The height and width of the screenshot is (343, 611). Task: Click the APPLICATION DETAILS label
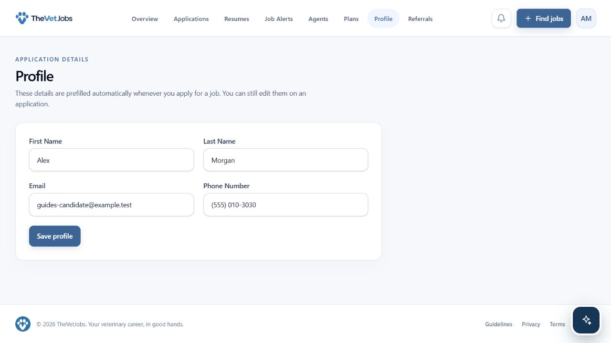pos(52,60)
